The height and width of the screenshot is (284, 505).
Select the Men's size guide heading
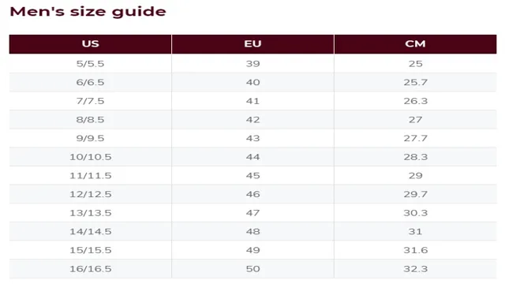[88, 12]
